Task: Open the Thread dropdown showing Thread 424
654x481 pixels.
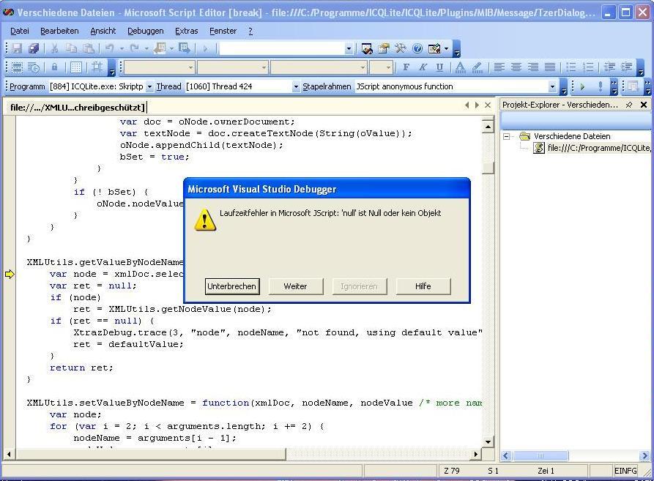Action: (x=296, y=86)
